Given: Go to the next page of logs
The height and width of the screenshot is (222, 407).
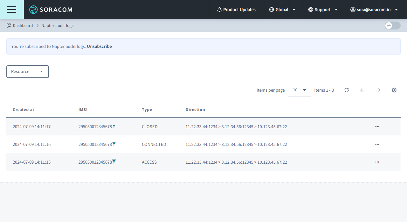Looking at the screenshot, I should [378, 90].
